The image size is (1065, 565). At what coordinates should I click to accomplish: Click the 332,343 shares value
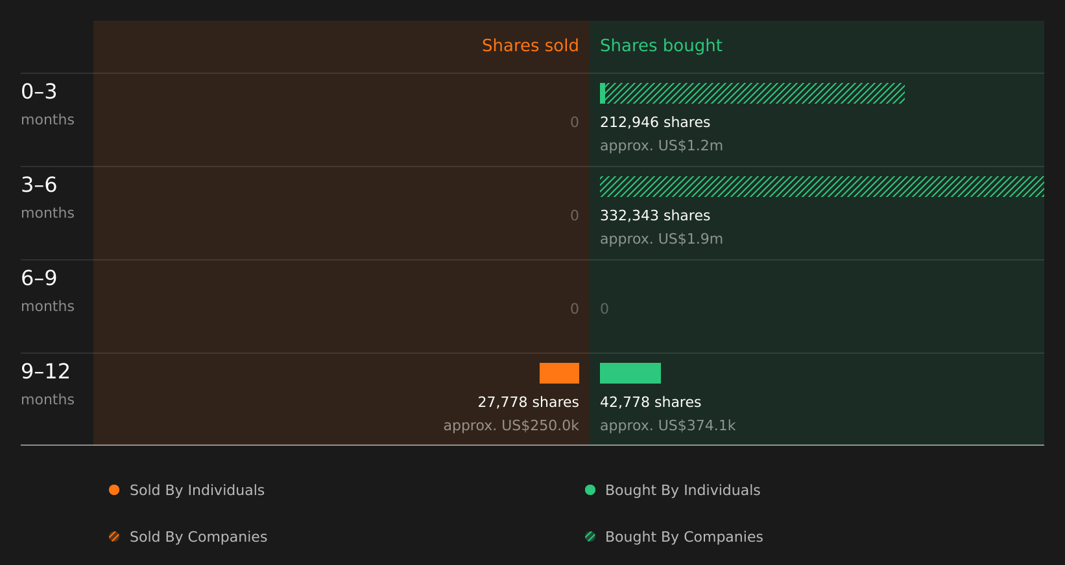655,215
